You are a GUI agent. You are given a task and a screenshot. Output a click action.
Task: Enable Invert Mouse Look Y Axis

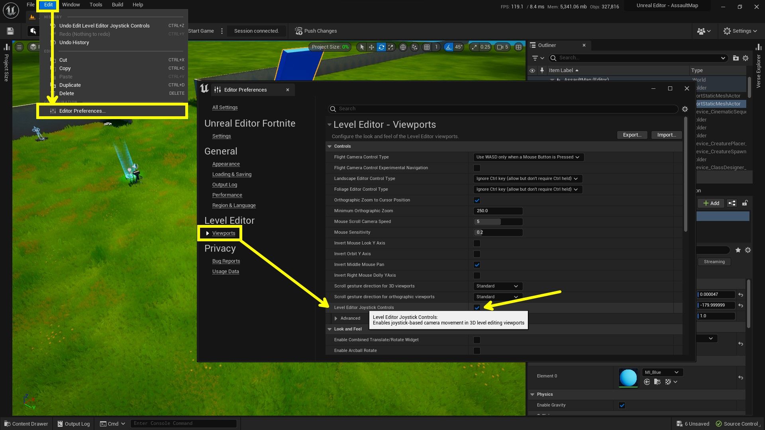click(477, 243)
